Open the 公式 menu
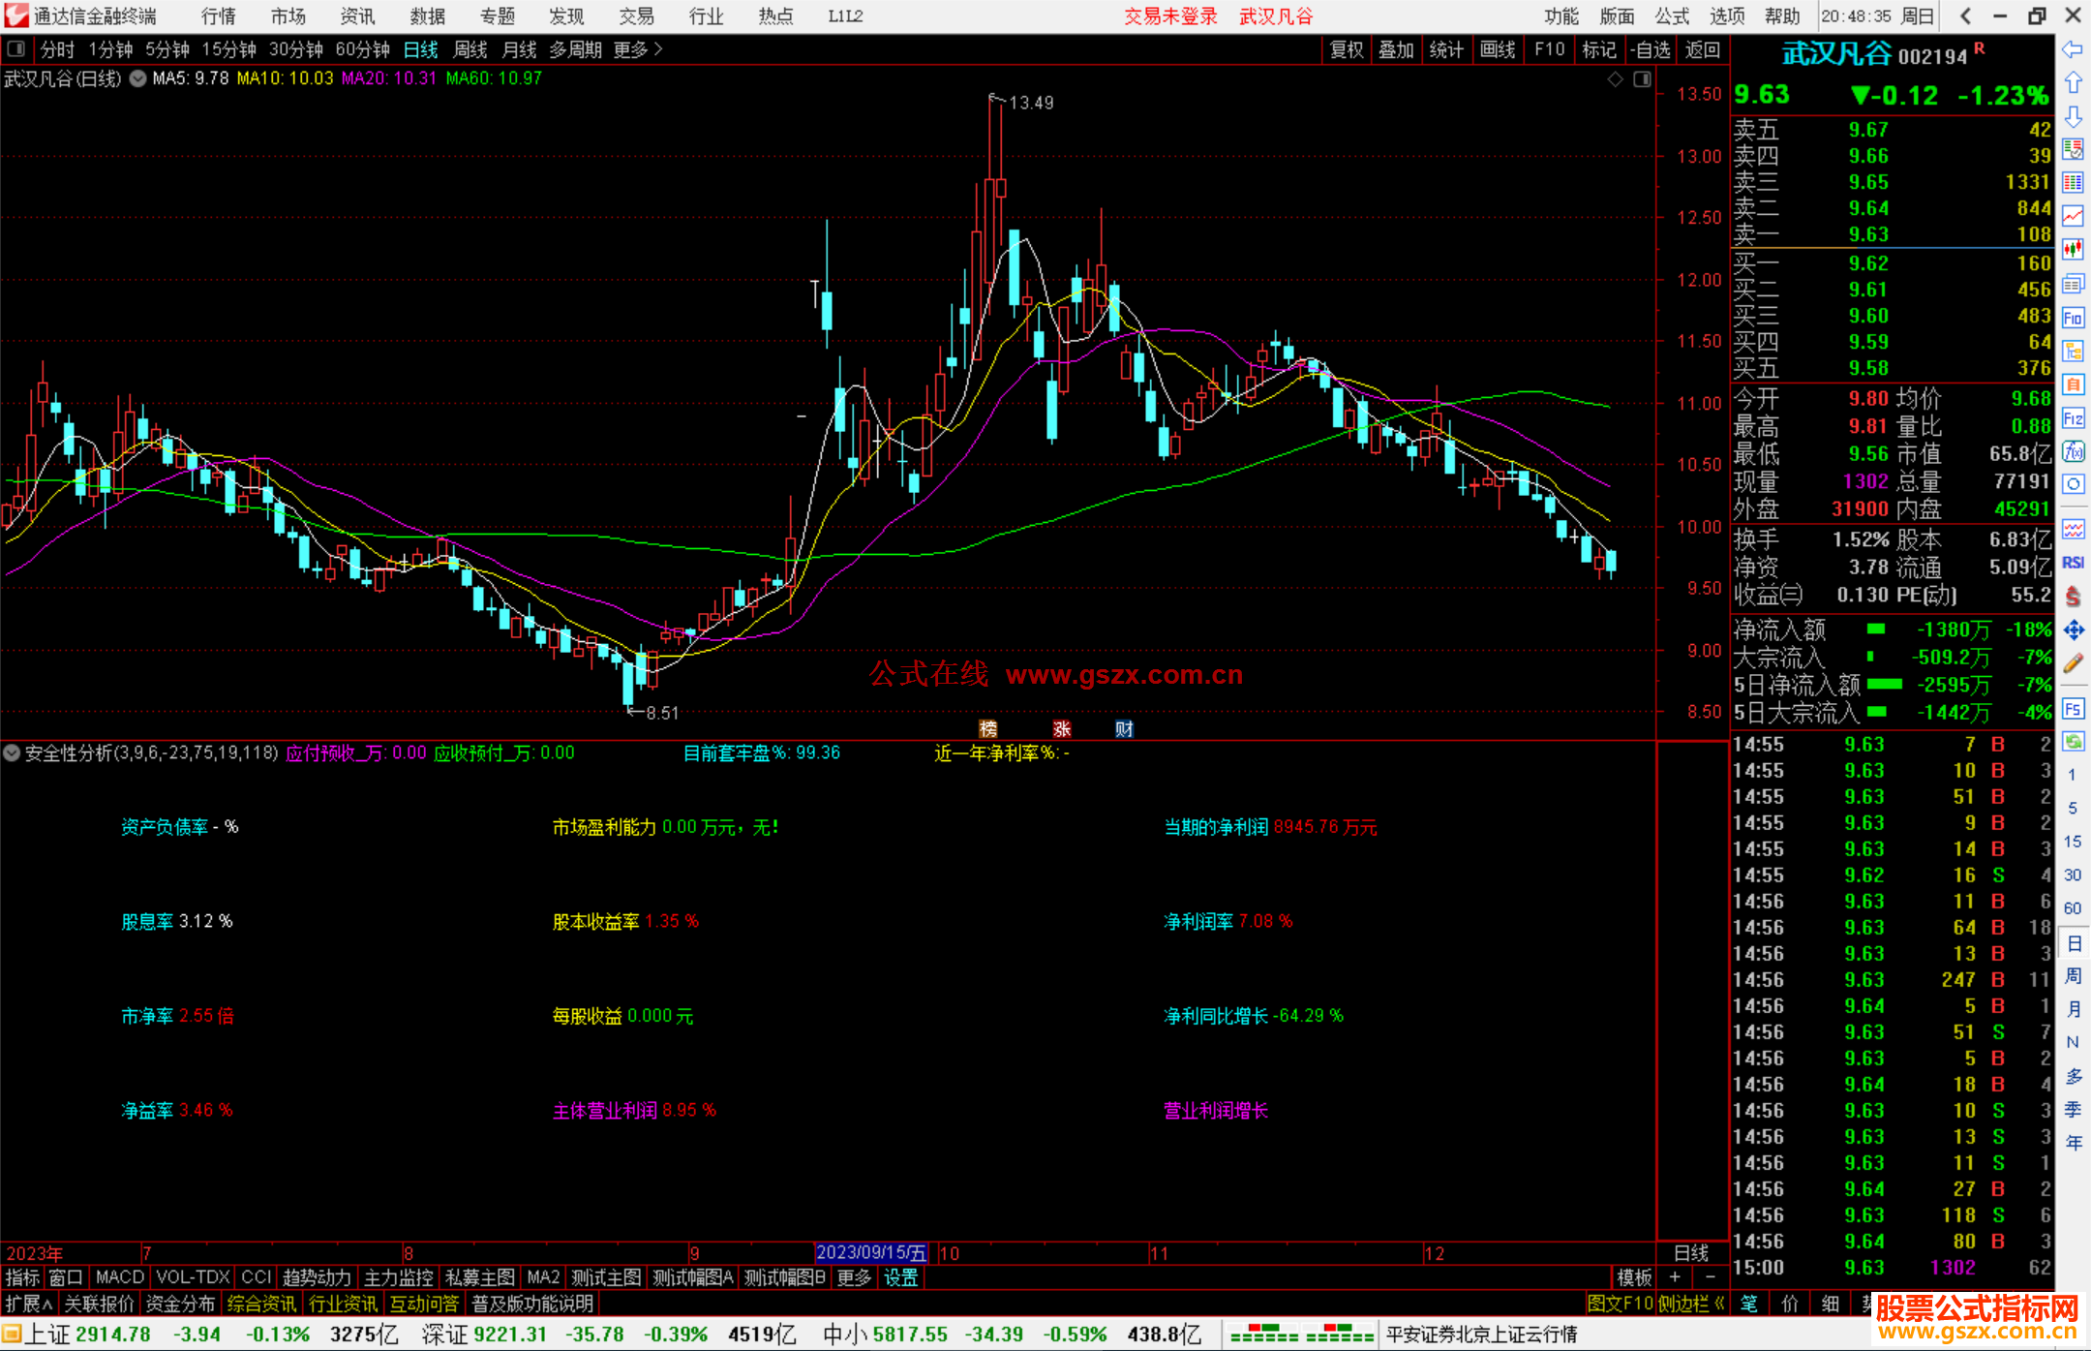Screen dimensions: 2091x1351 [1672, 16]
